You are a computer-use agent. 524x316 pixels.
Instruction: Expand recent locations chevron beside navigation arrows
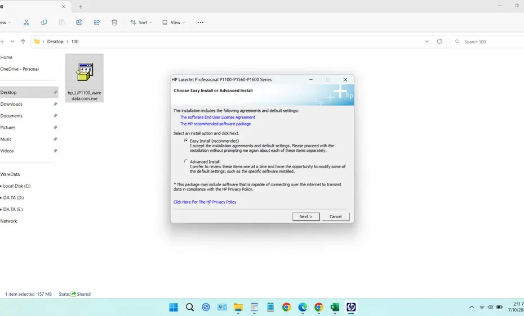[x=12, y=42]
